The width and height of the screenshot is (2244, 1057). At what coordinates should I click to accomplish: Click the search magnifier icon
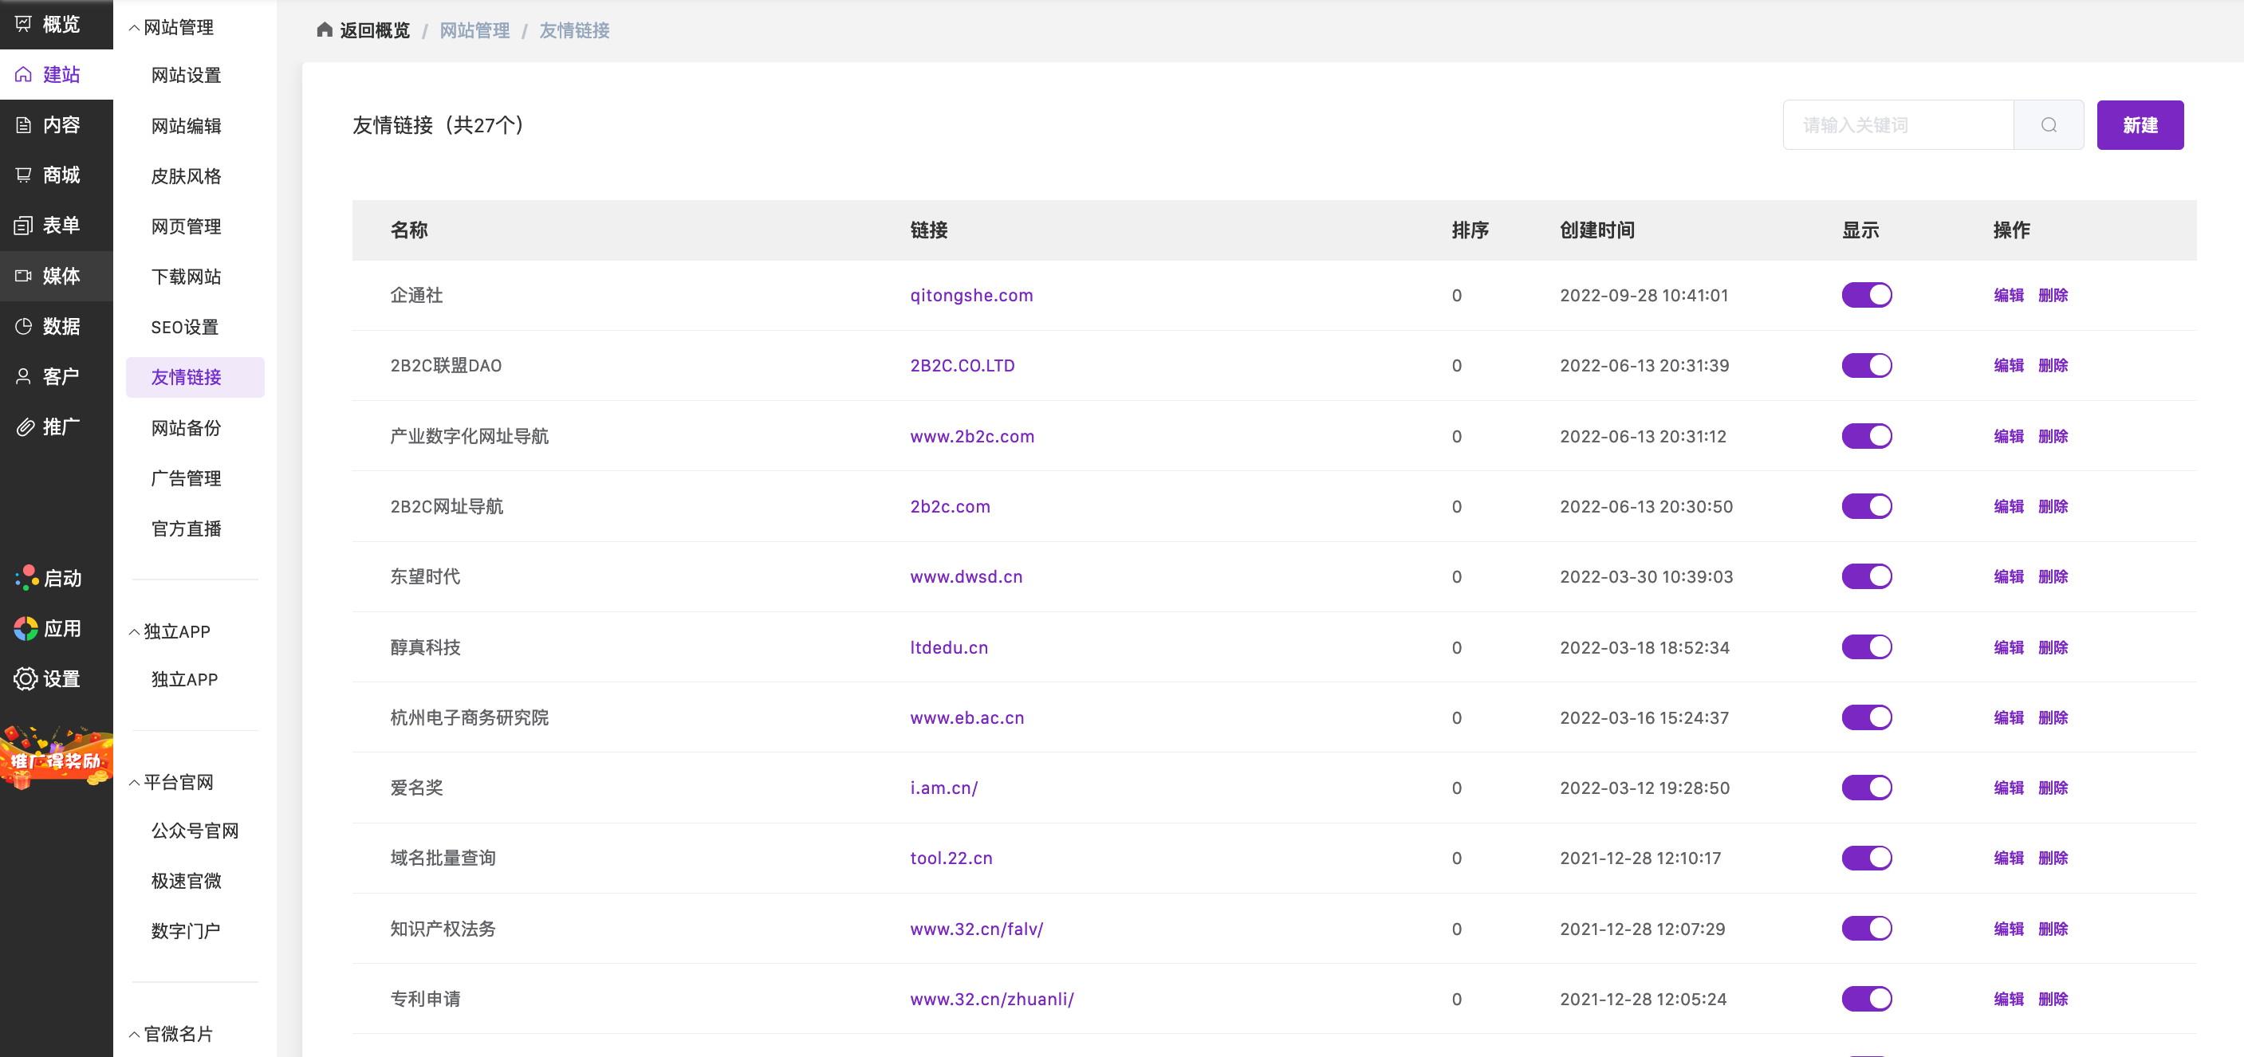(2048, 125)
